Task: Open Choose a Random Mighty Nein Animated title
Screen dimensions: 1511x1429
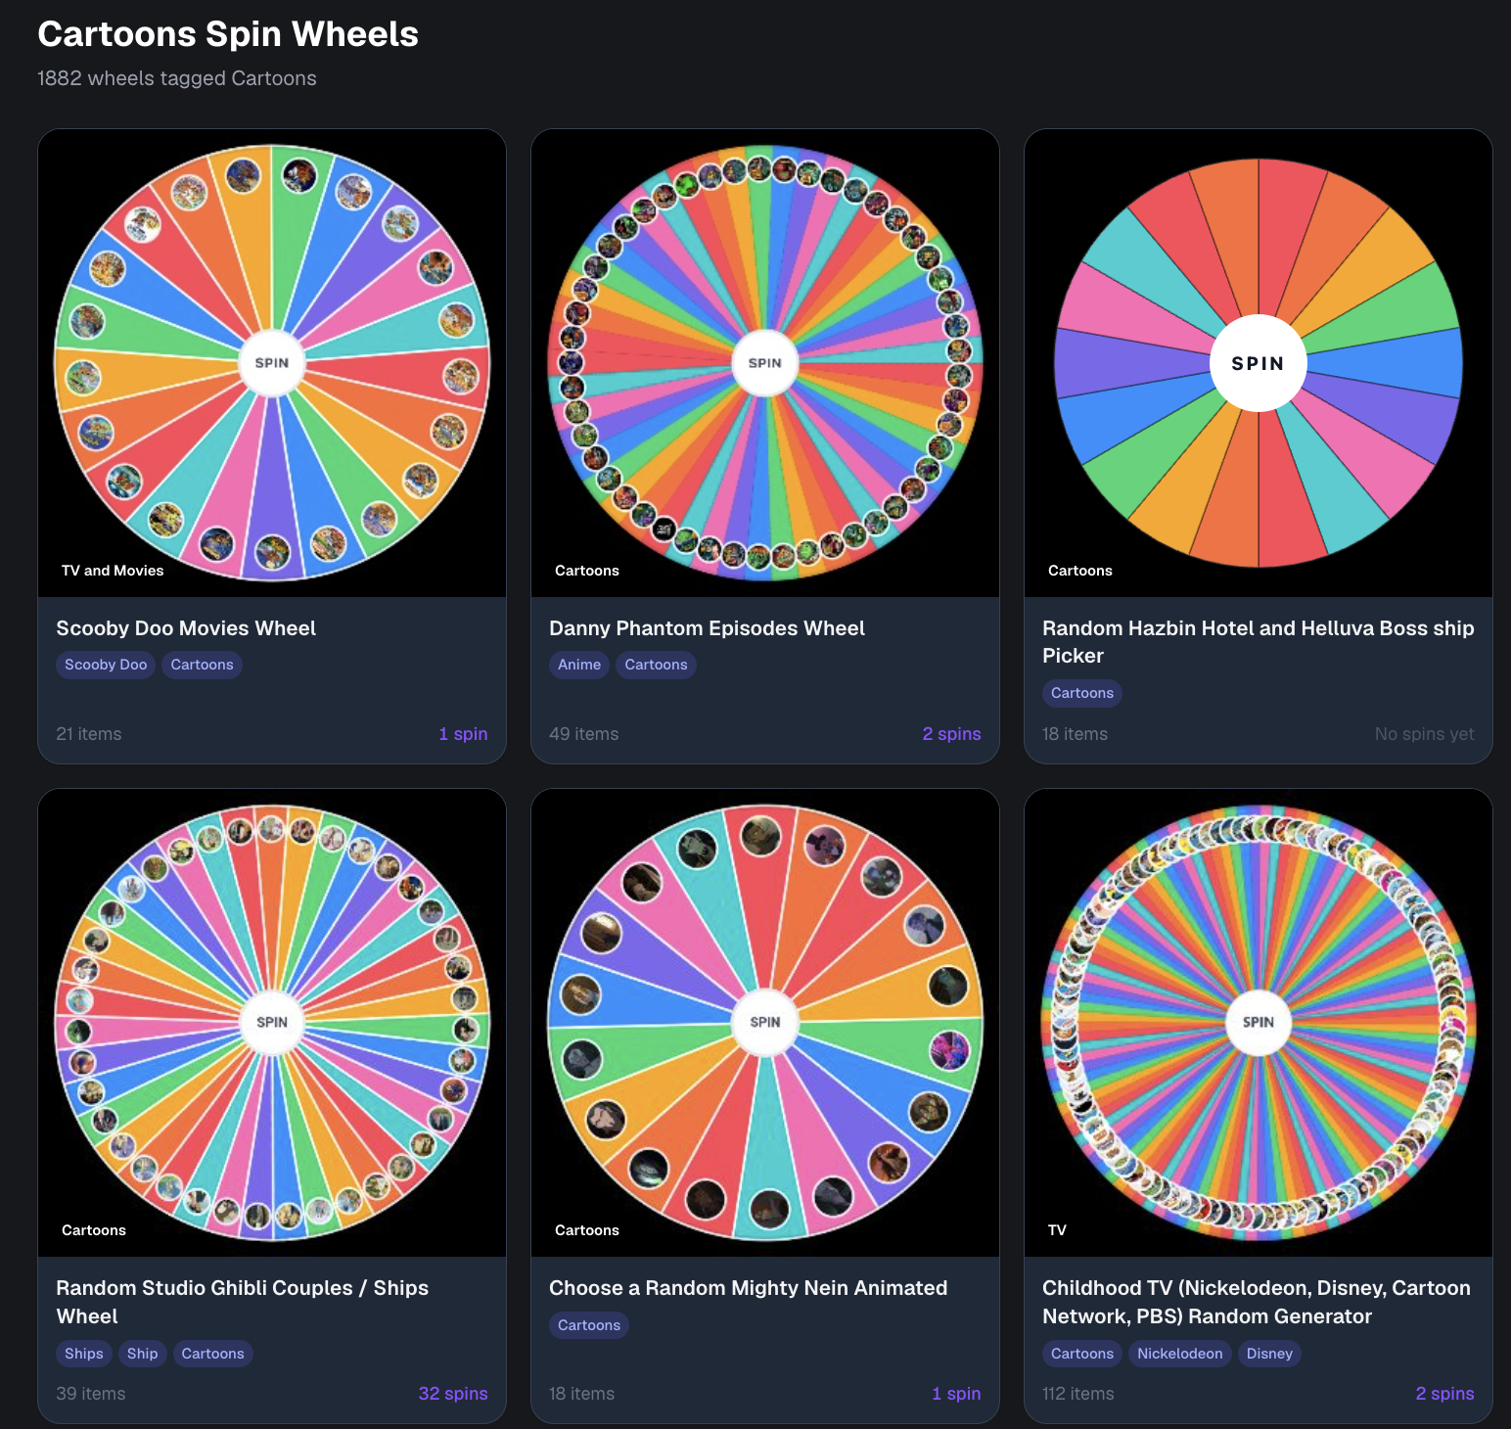Action: (749, 1288)
